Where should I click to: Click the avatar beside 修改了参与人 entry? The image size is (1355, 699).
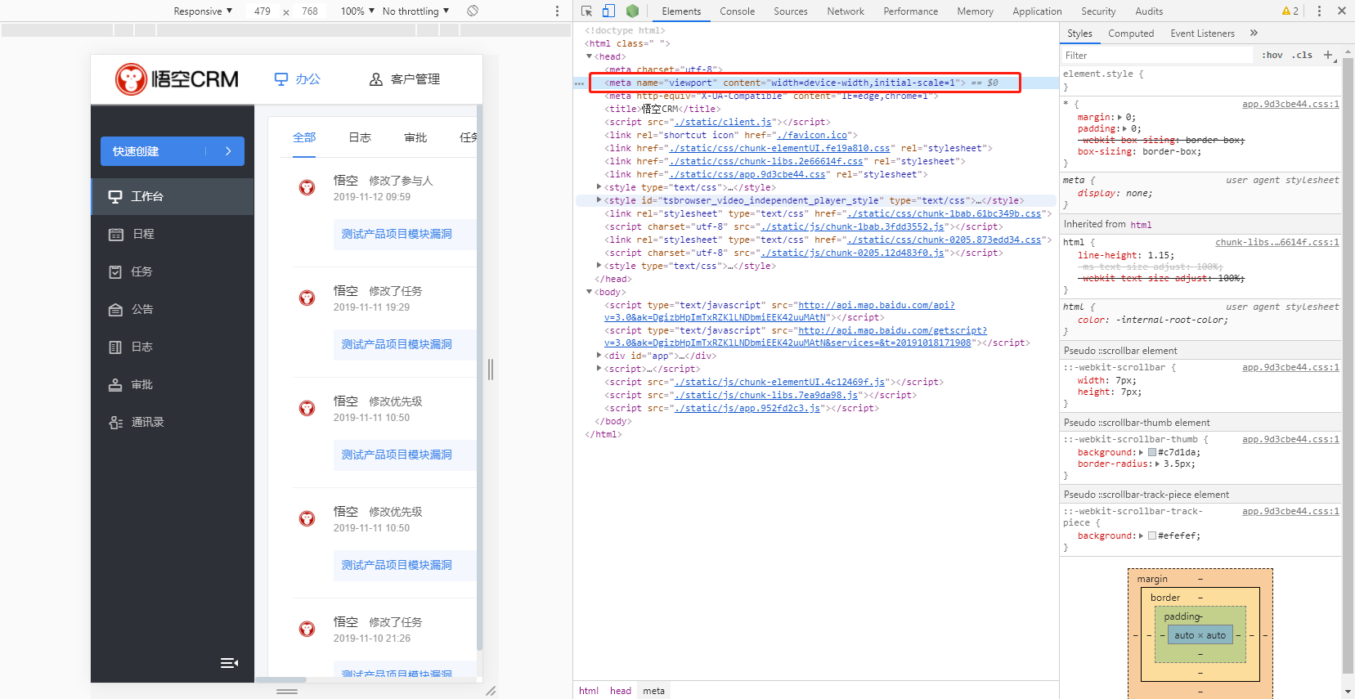pyautogui.click(x=307, y=188)
